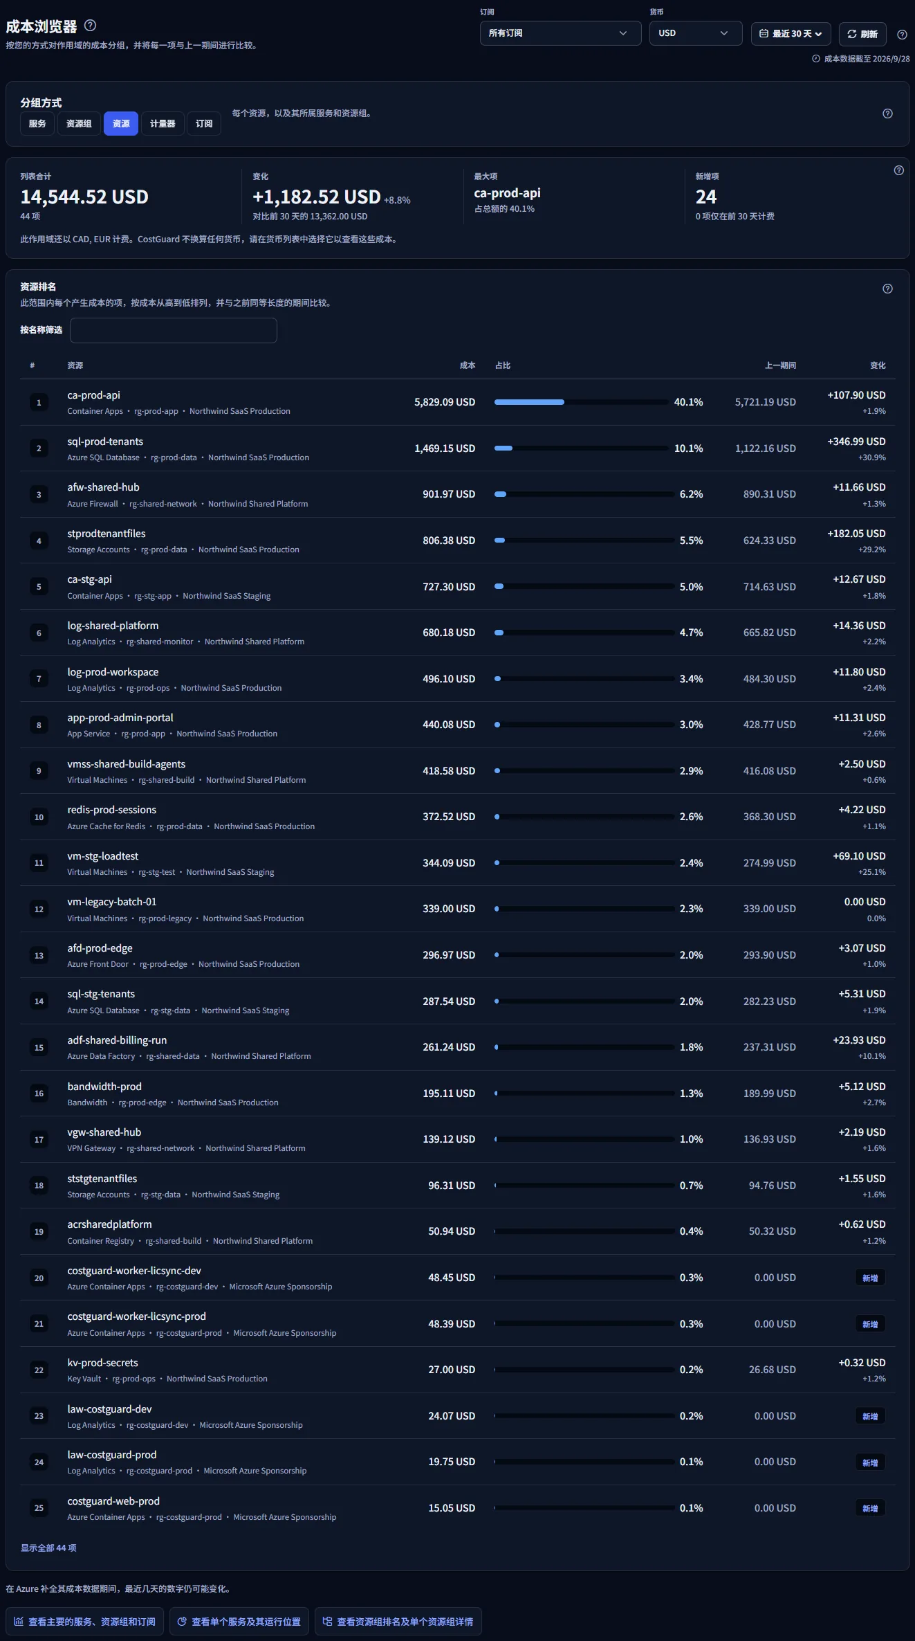The image size is (915, 1641).
Task: Select log-shared-platform resource name
Action: (x=113, y=626)
